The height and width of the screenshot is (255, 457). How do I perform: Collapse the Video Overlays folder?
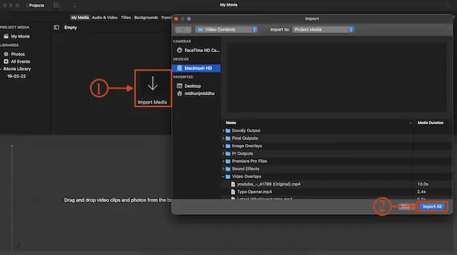point(223,176)
